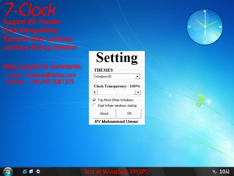
Task: Click the quick launch toolbar grip handle
Action: [19, 172]
